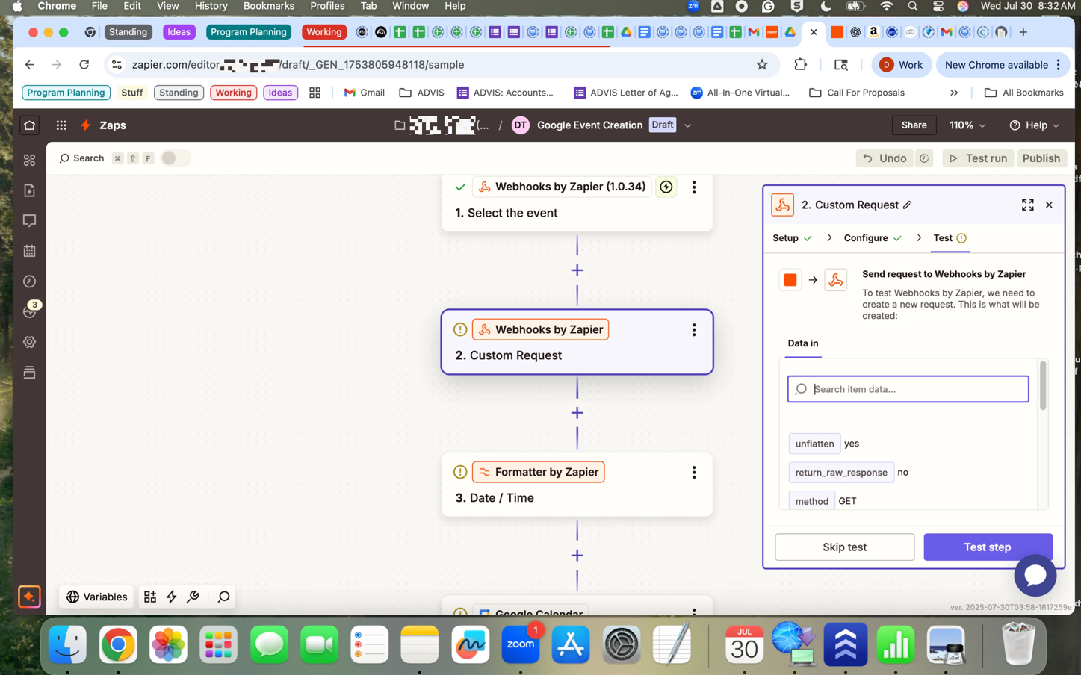The width and height of the screenshot is (1081, 675).
Task: Open the calendar icon in left sidebar
Action: pos(29,252)
